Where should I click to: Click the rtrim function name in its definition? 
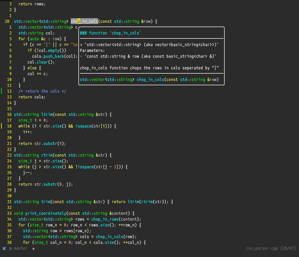tap(47, 155)
